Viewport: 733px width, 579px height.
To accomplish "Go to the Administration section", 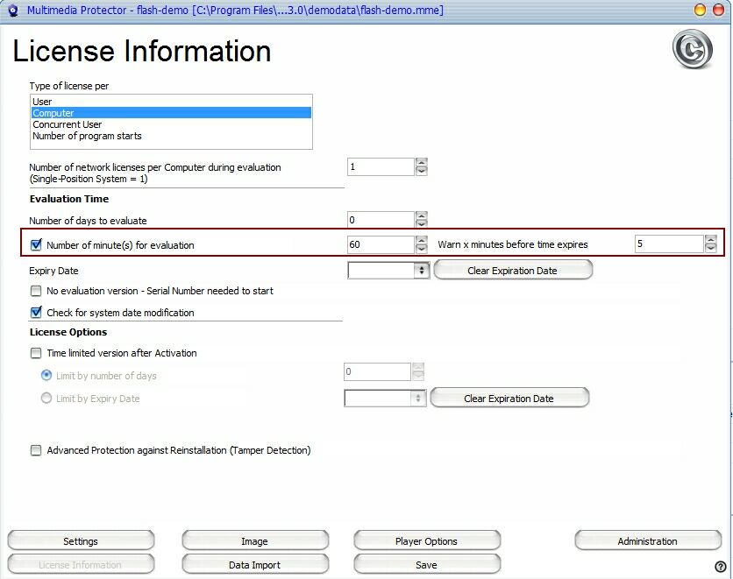I will coord(647,541).
